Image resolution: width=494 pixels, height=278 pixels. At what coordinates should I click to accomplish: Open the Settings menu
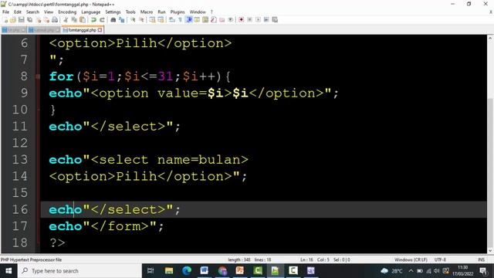(113, 12)
